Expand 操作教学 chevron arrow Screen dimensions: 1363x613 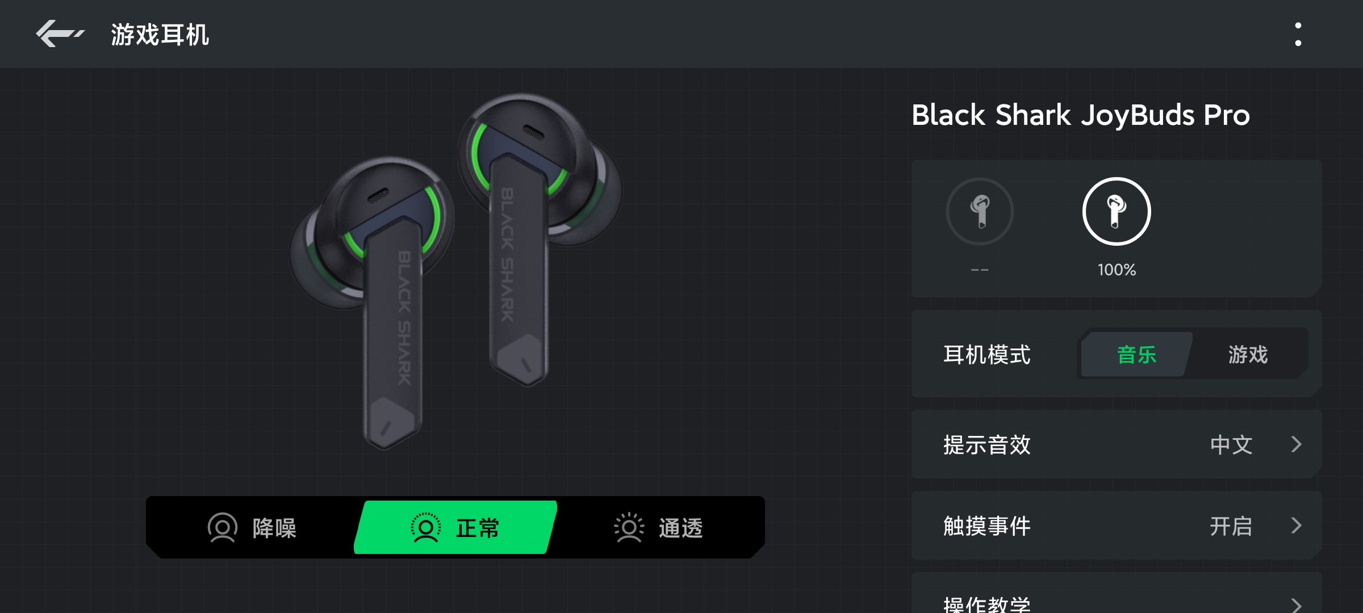(x=1296, y=605)
